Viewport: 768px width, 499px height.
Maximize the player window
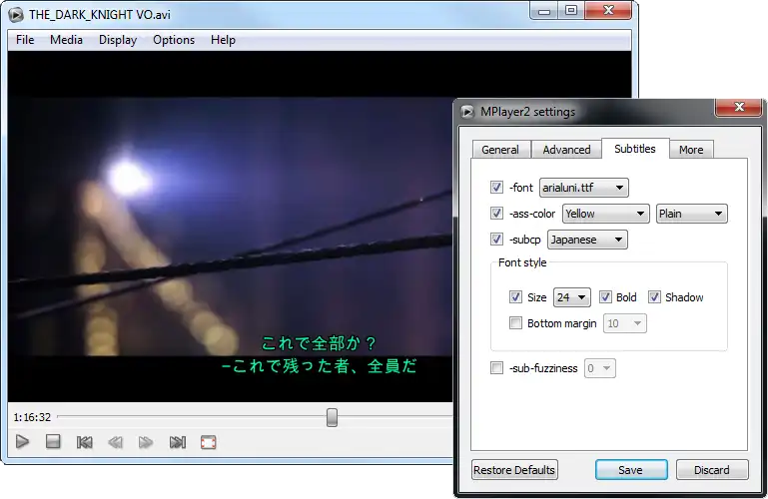(x=571, y=10)
